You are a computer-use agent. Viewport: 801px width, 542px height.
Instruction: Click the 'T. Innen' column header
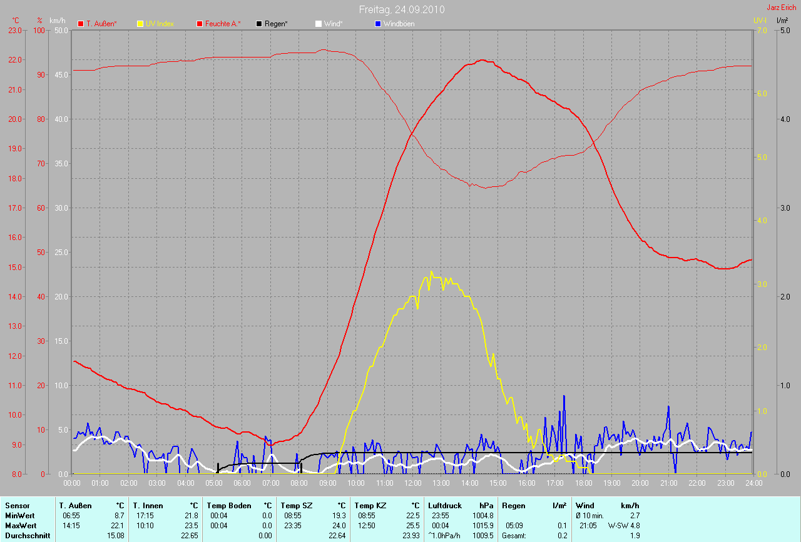tap(148, 505)
